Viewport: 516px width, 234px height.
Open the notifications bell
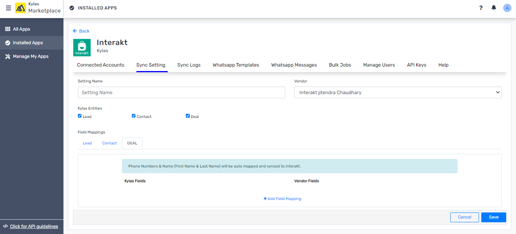click(x=494, y=8)
